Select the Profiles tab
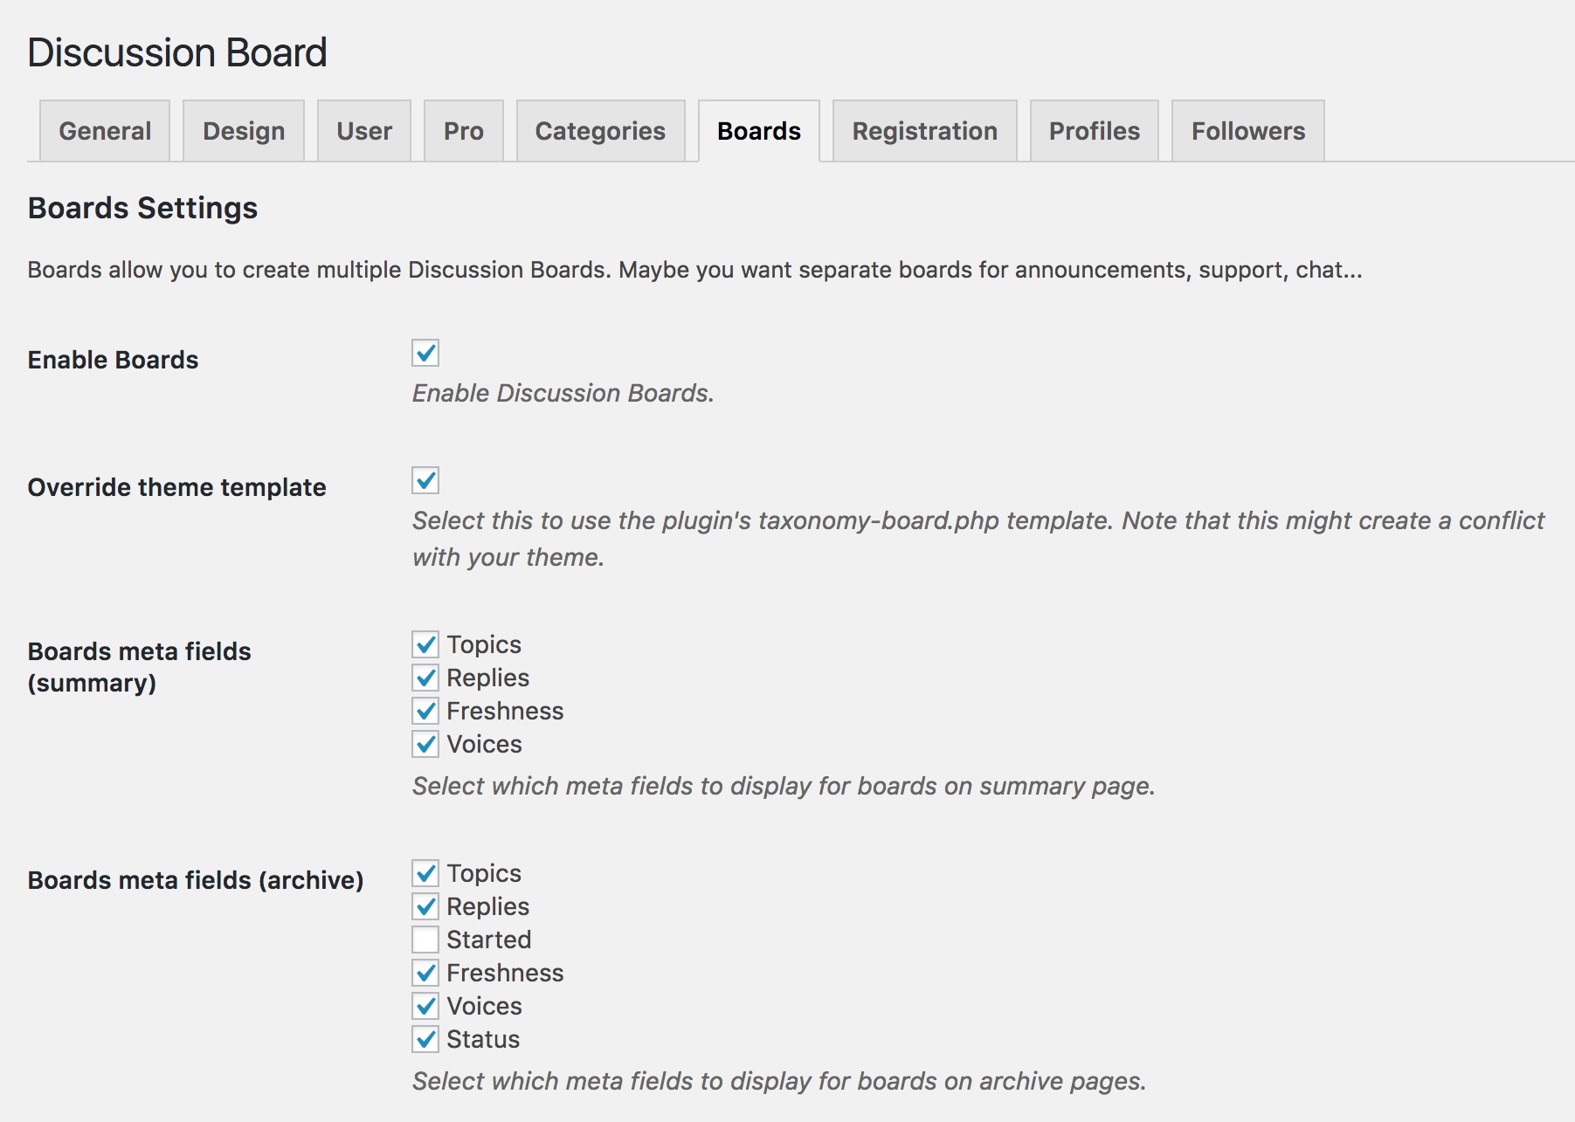Screen dimensions: 1575x1122 point(1094,130)
